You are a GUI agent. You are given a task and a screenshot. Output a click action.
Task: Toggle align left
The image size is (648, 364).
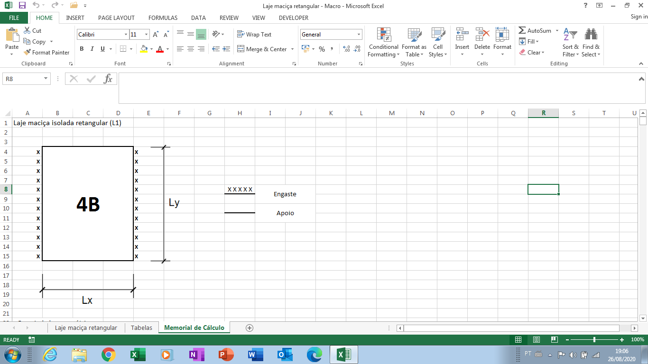point(180,49)
